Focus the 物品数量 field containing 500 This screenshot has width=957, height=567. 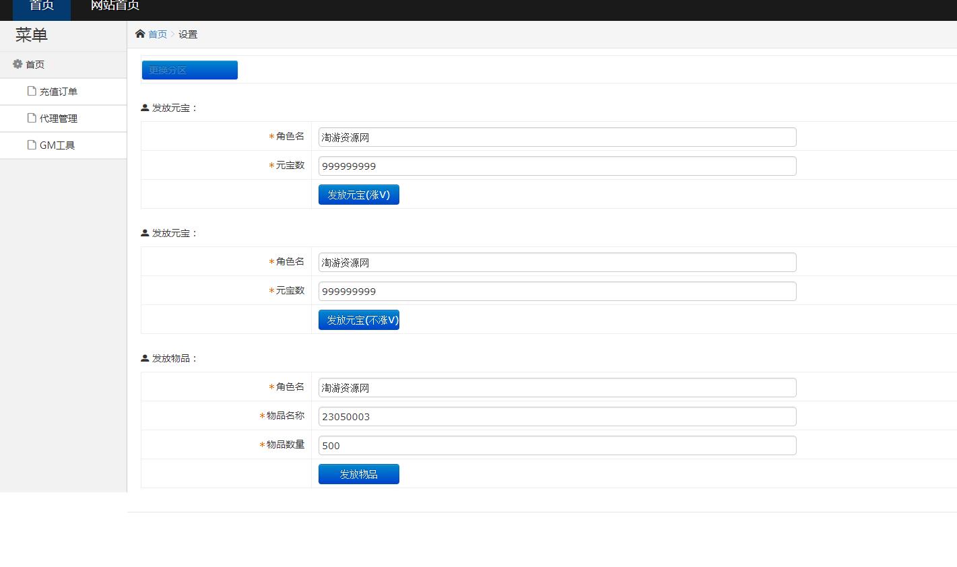click(557, 445)
